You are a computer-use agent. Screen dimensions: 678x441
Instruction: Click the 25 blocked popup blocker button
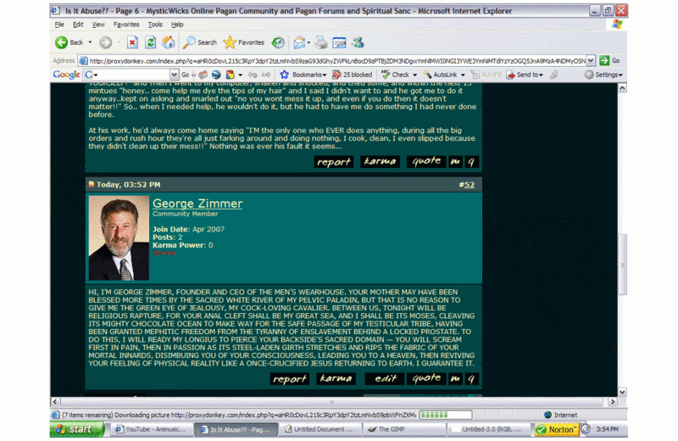coord(352,75)
